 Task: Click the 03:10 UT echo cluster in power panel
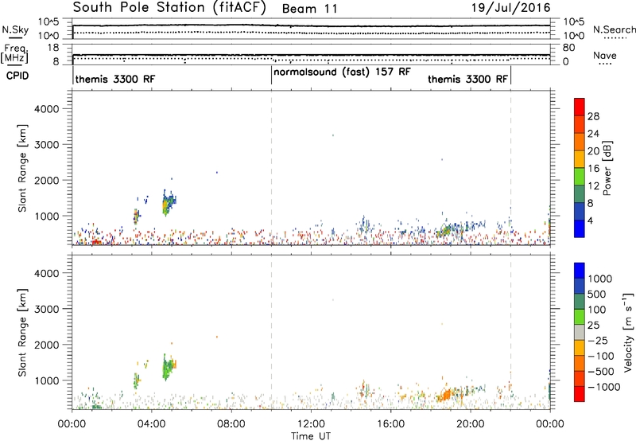click(136, 216)
